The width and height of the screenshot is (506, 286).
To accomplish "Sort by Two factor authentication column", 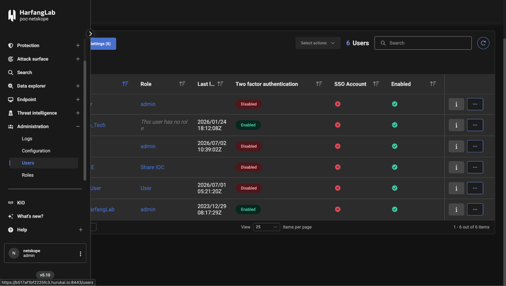I will point(319,84).
